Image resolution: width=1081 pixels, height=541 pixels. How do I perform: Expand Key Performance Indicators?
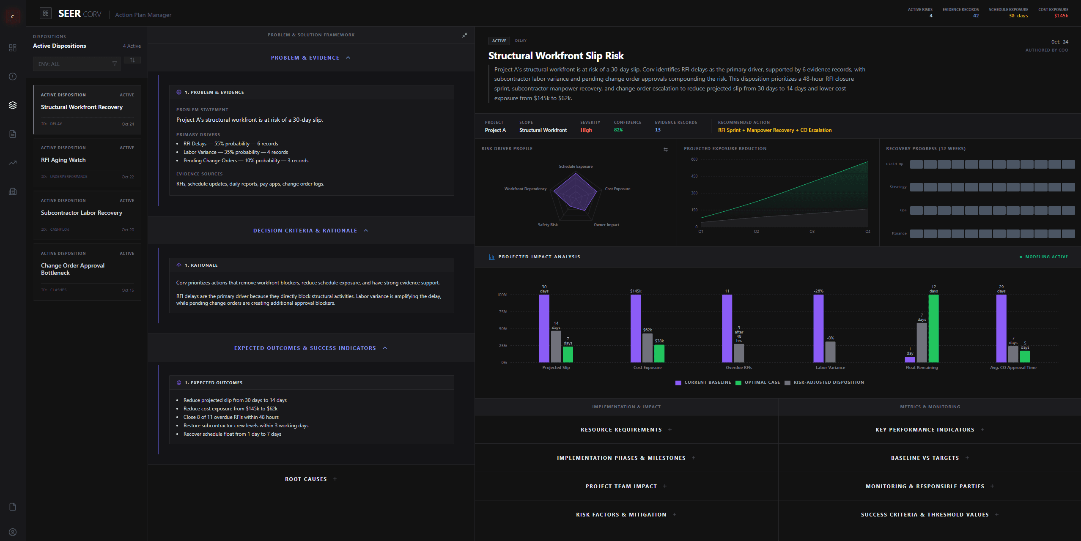(930, 429)
